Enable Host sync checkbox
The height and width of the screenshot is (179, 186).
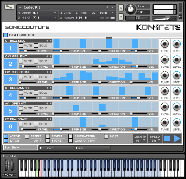106,136
